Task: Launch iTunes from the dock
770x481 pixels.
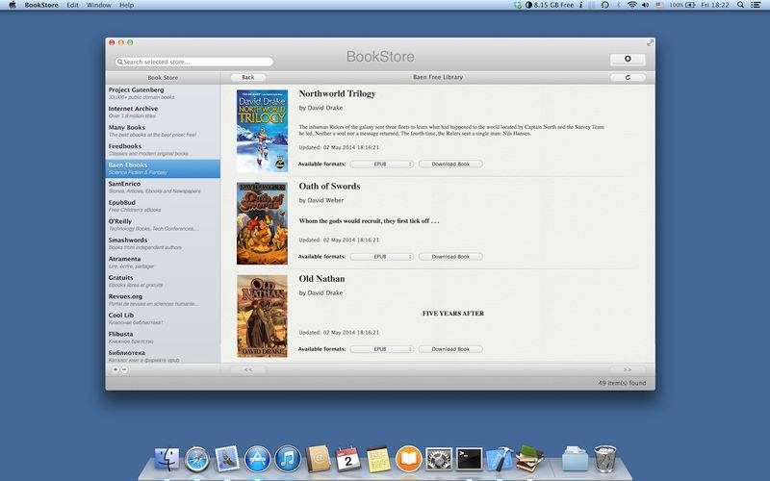Action: click(x=288, y=460)
